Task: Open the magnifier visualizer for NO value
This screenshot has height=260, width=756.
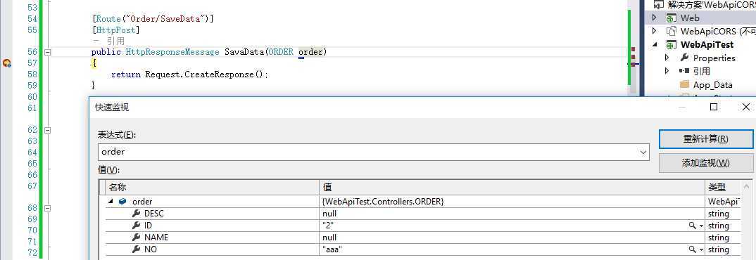Action: (693, 249)
